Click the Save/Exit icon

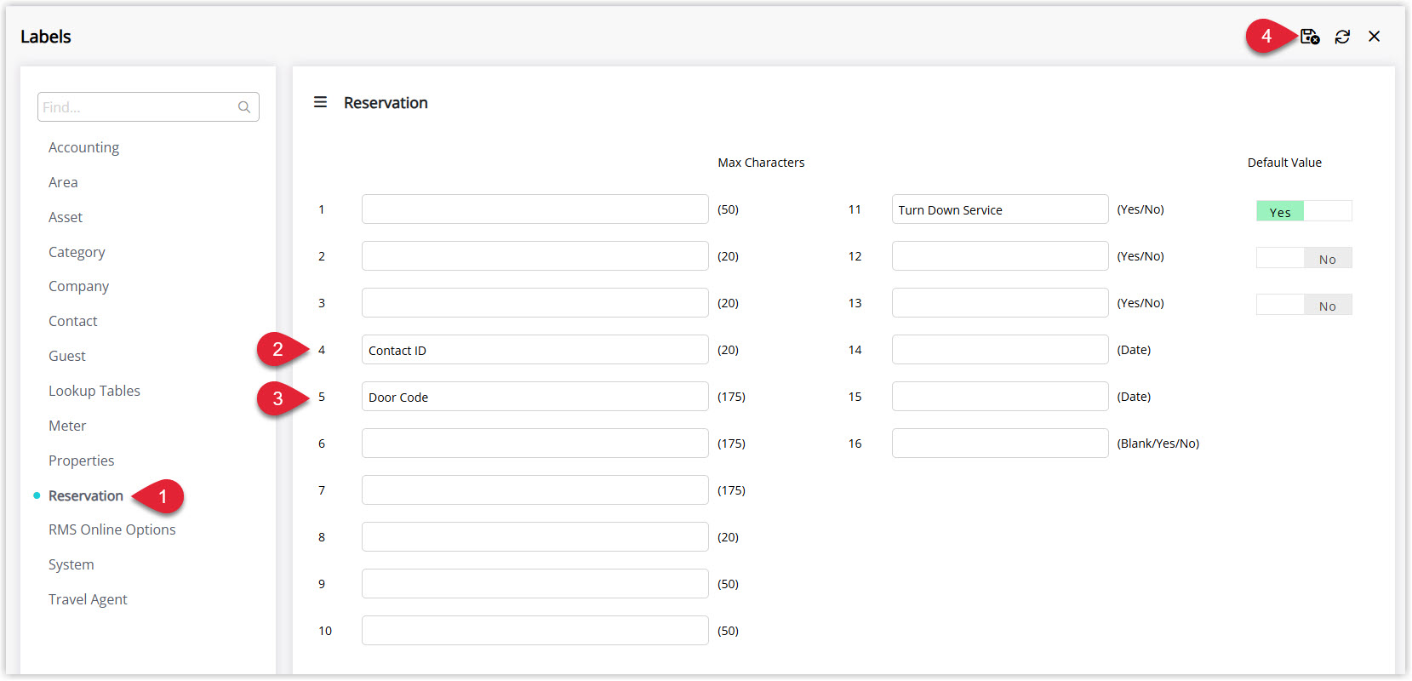1310,37
